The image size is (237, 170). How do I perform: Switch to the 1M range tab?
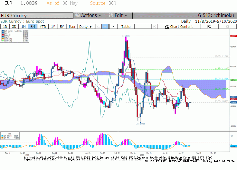pos(23,27)
